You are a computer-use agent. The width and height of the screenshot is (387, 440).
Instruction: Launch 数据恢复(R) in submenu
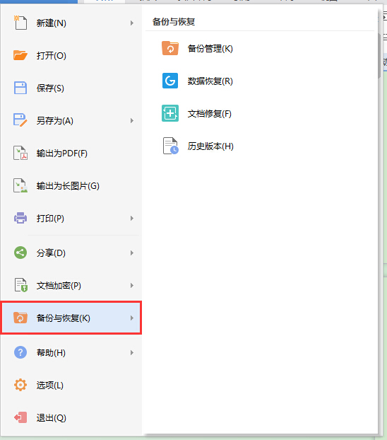[210, 81]
